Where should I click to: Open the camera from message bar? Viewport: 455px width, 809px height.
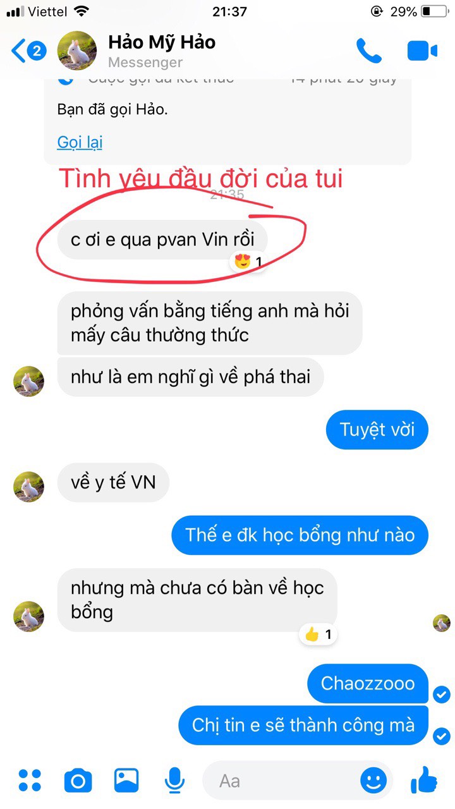(78, 781)
